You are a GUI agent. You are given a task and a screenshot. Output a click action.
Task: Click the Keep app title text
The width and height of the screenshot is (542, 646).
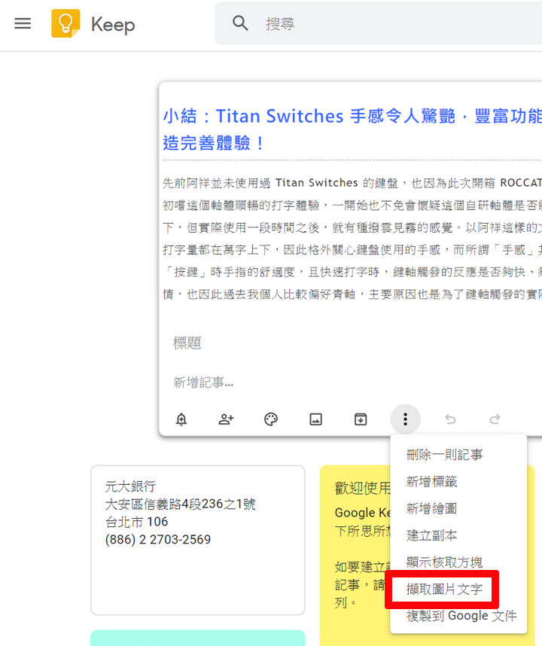(x=113, y=25)
